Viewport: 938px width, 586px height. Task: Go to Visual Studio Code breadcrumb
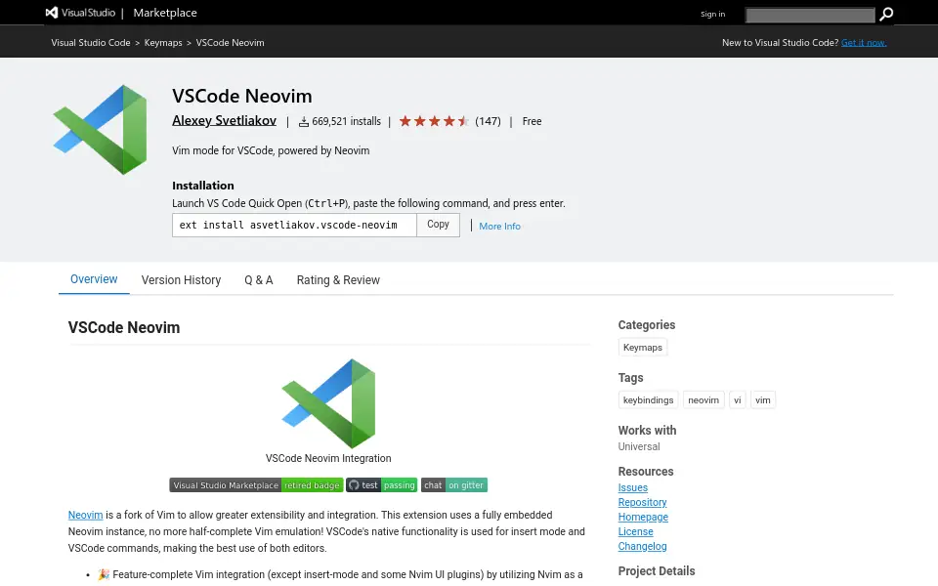pos(91,42)
